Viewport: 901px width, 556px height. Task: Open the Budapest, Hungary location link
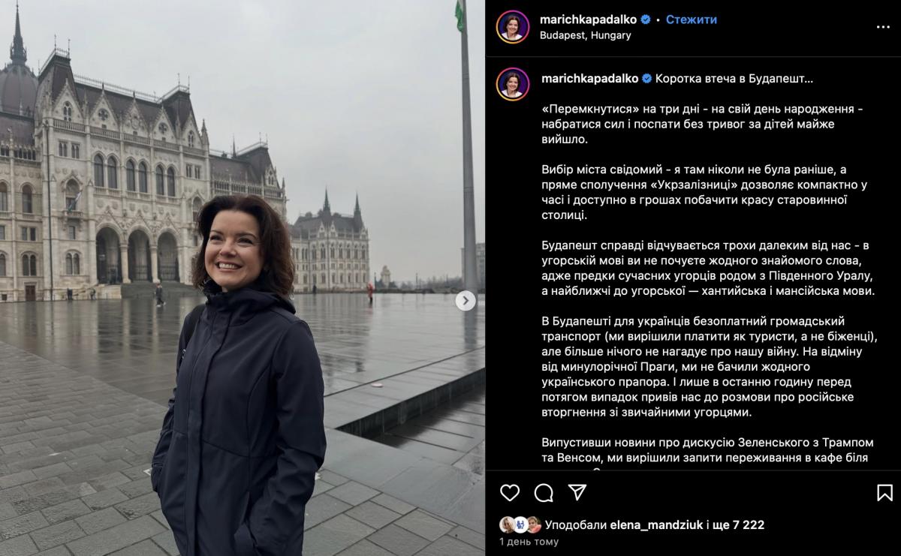[586, 35]
